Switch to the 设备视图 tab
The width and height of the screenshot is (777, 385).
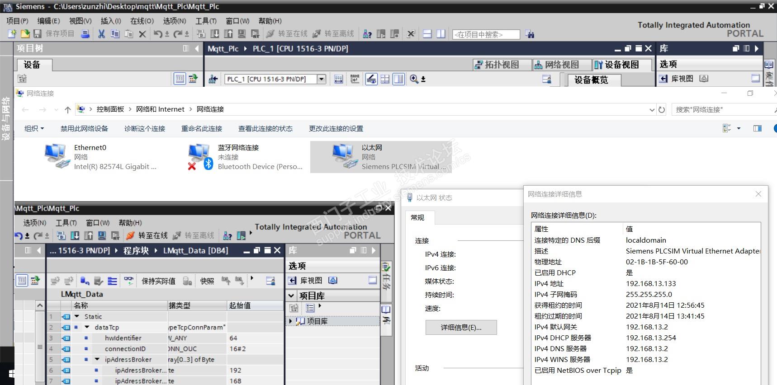point(621,65)
